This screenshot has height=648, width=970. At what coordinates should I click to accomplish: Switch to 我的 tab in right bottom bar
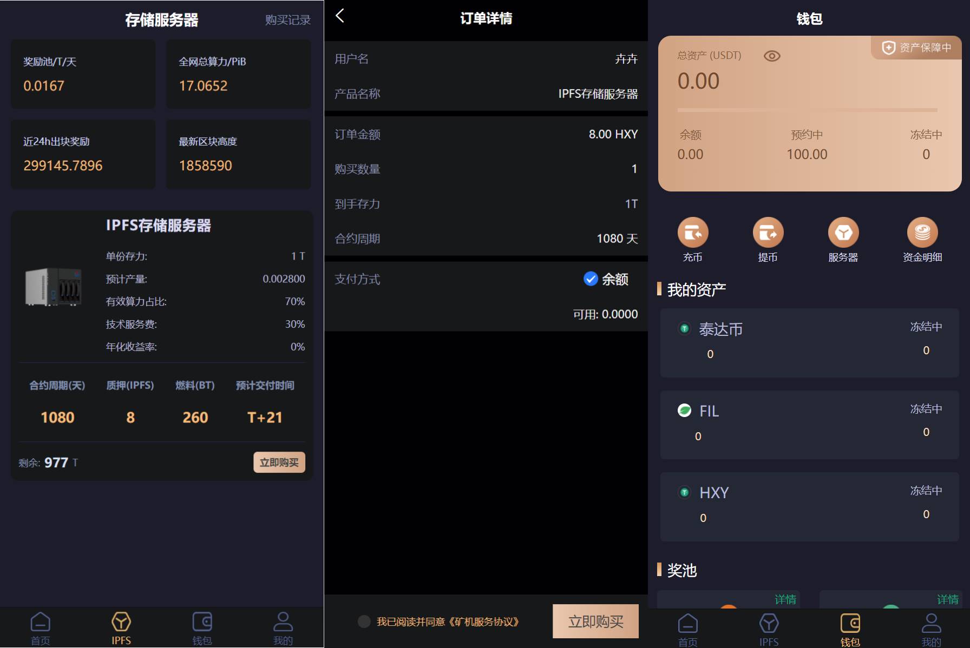click(x=931, y=630)
